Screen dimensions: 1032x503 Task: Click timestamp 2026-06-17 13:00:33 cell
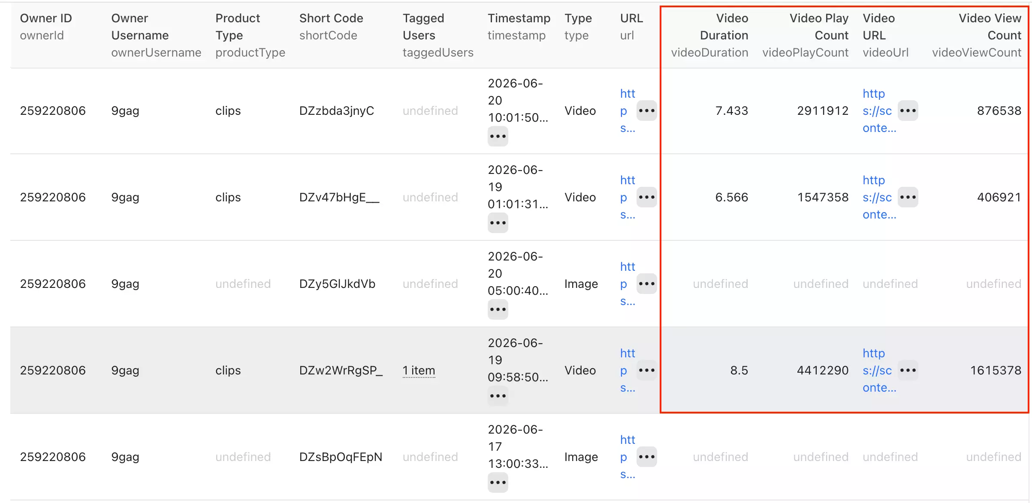(518, 446)
